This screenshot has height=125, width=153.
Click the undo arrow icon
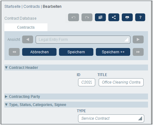[x=73, y=17]
